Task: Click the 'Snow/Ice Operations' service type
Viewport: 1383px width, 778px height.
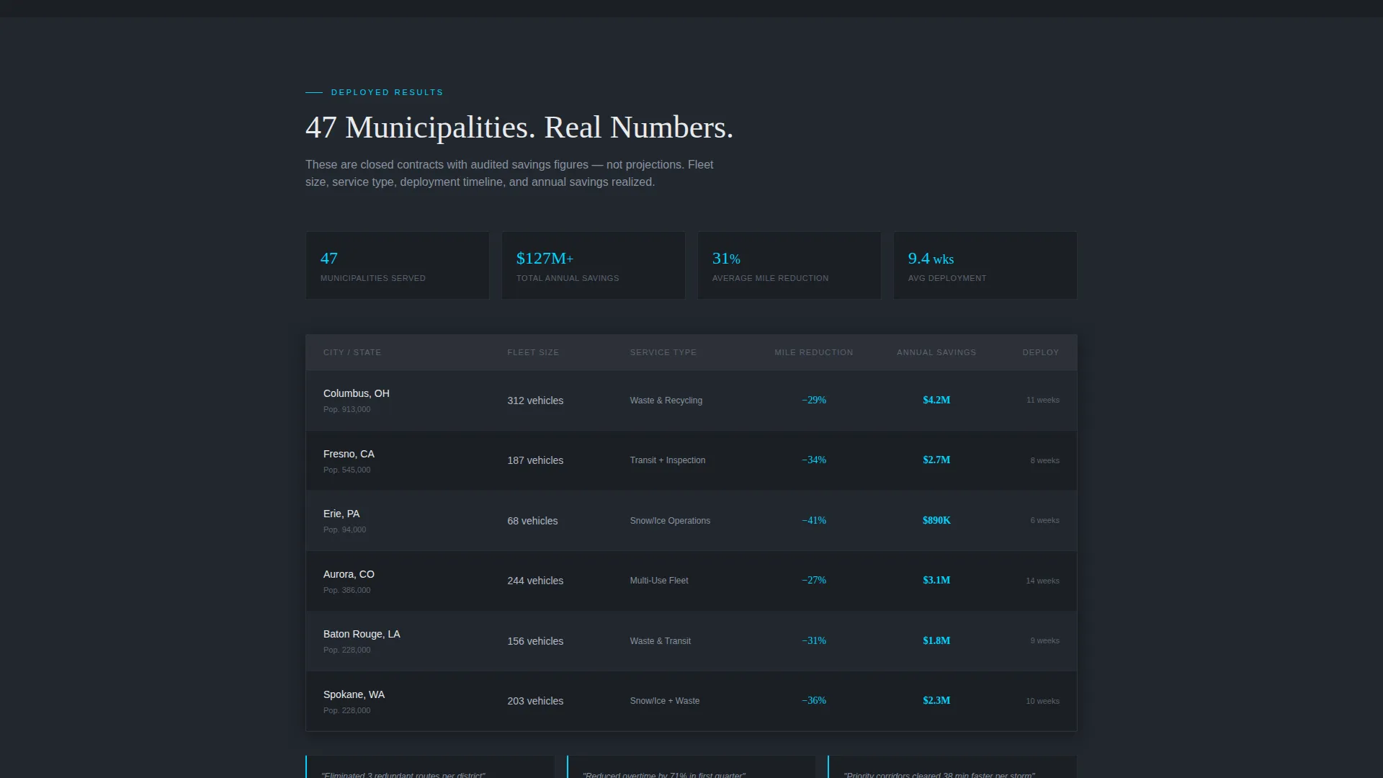Action: click(x=670, y=521)
